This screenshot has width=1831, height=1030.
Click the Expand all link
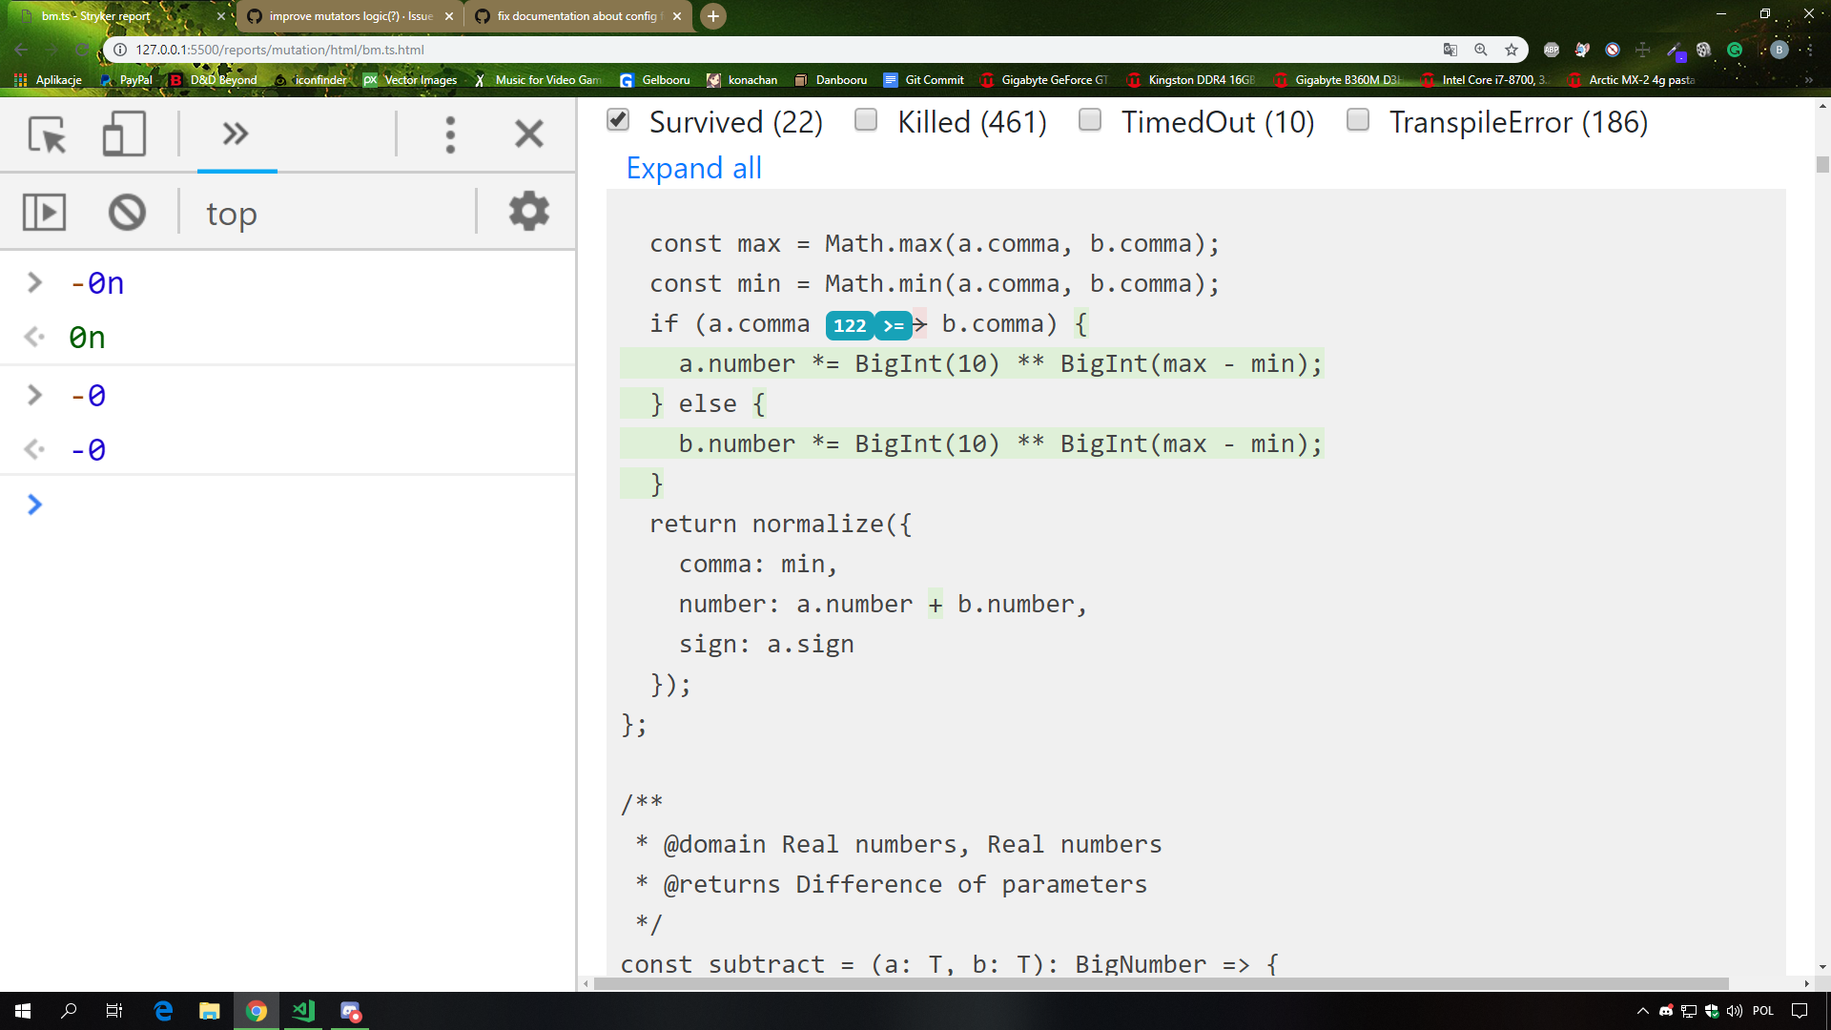(693, 168)
